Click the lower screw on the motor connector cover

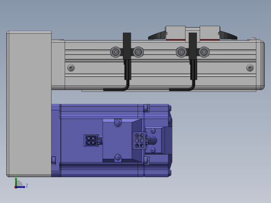coord(118,158)
